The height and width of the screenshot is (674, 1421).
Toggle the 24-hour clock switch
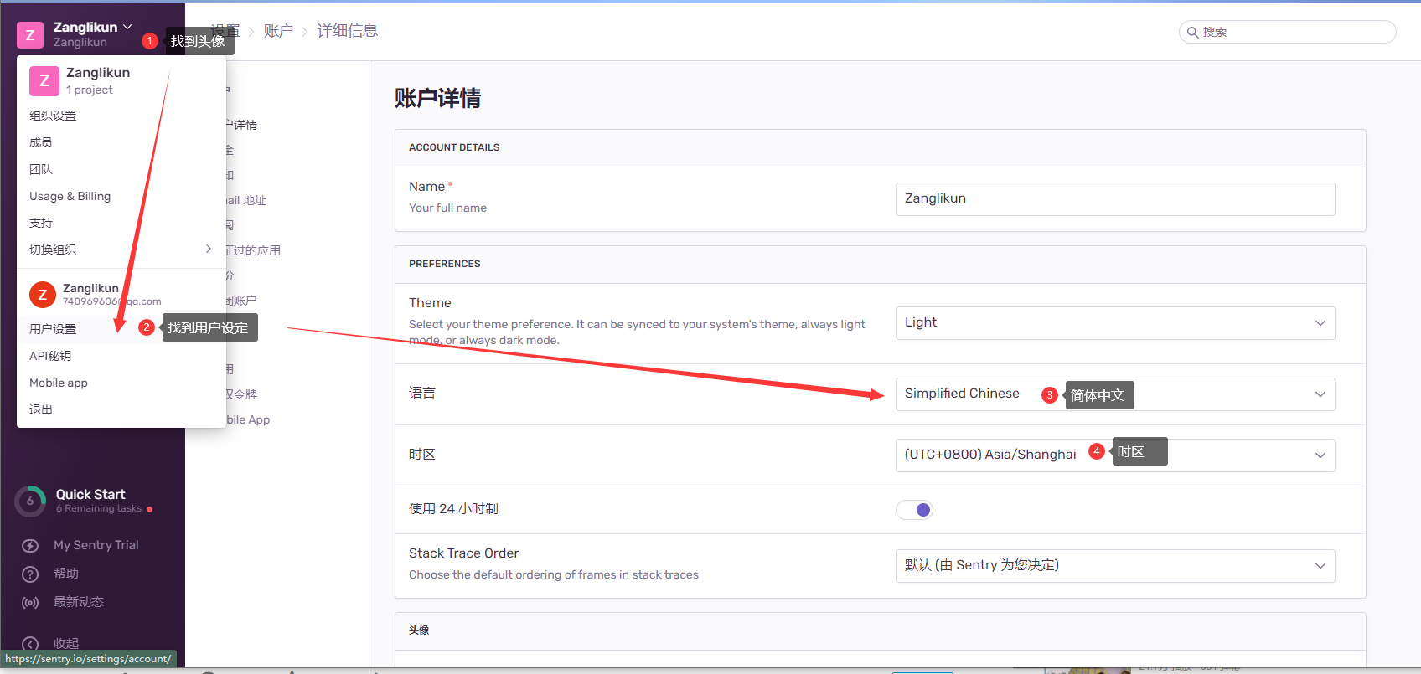pos(914,510)
